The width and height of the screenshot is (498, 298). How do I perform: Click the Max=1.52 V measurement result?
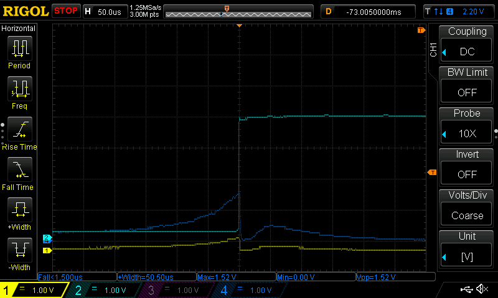click(237, 278)
